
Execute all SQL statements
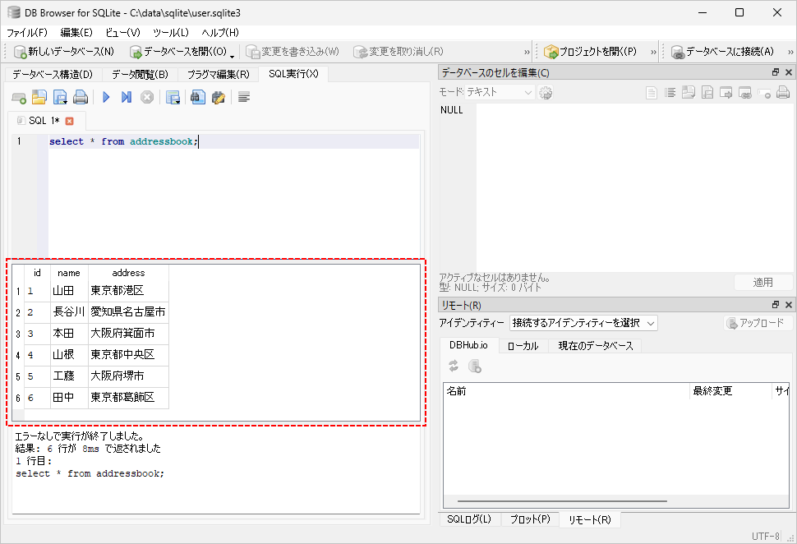(105, 97)
